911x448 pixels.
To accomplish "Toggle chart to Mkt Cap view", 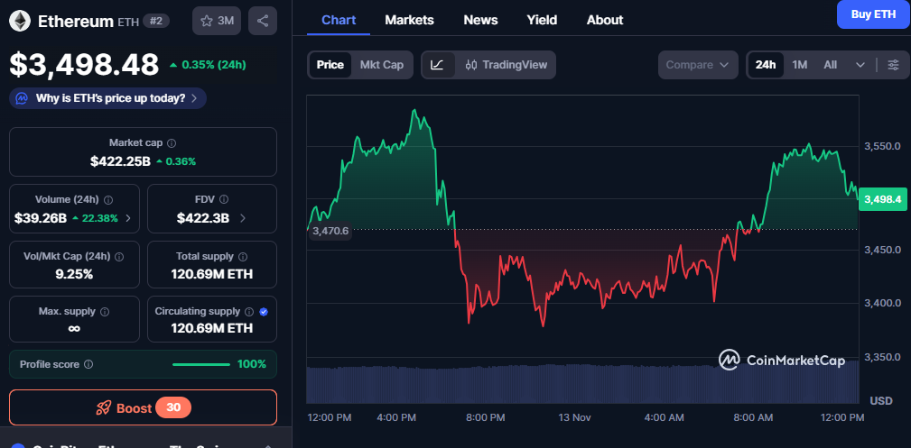I will [x=381, y=65].
